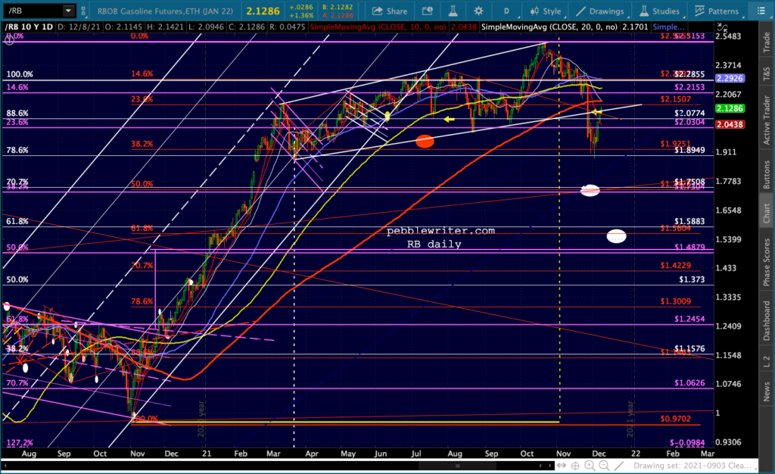Click the horizontal chart scrollbar thumb
Screen dimensions: 775x474
coord(458,465)
